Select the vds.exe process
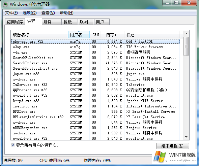Image resolution: width=199 pixels, height=166 pixels. 95,52
